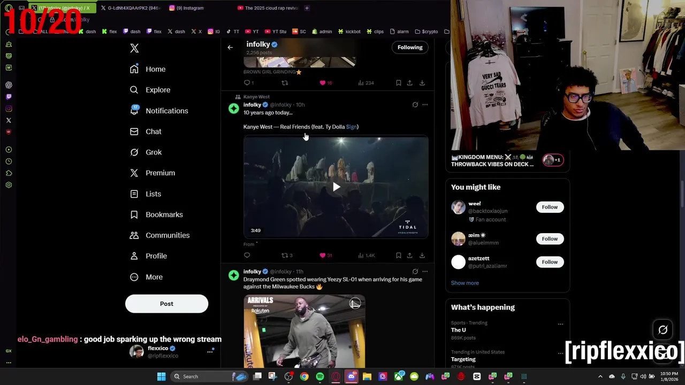This screenshot has height=385, width=685.
Task: Open Communities in sidebar
Action: coord(159,235)
